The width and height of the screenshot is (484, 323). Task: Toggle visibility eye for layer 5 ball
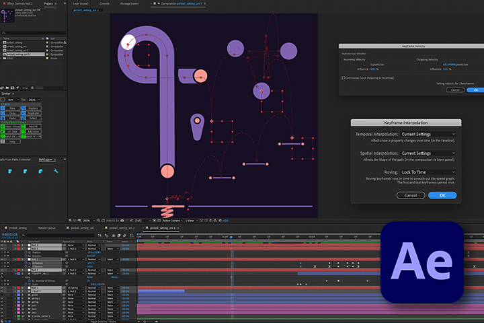2,274
